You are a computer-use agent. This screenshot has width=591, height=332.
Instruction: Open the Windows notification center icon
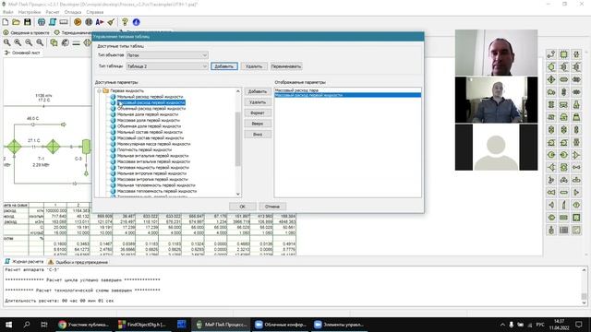point(579,325)
